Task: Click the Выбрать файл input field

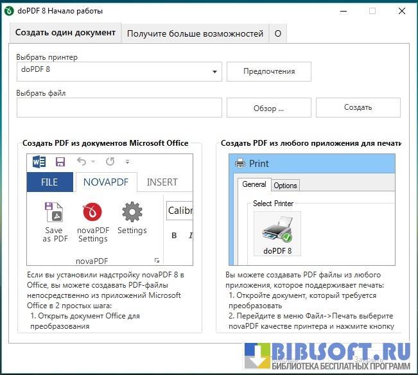Action: click(119, 108)
